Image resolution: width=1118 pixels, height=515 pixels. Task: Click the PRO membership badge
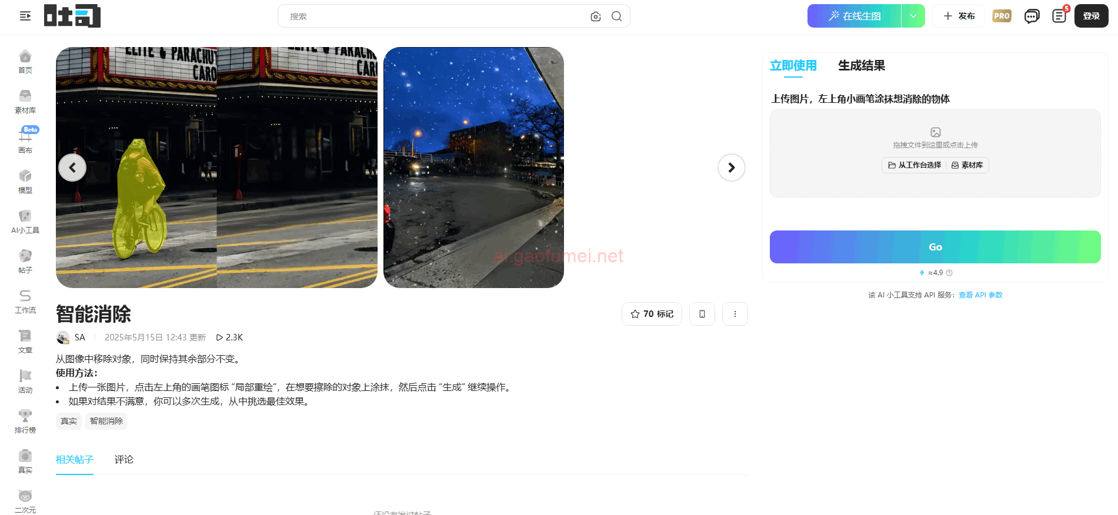1002,16
